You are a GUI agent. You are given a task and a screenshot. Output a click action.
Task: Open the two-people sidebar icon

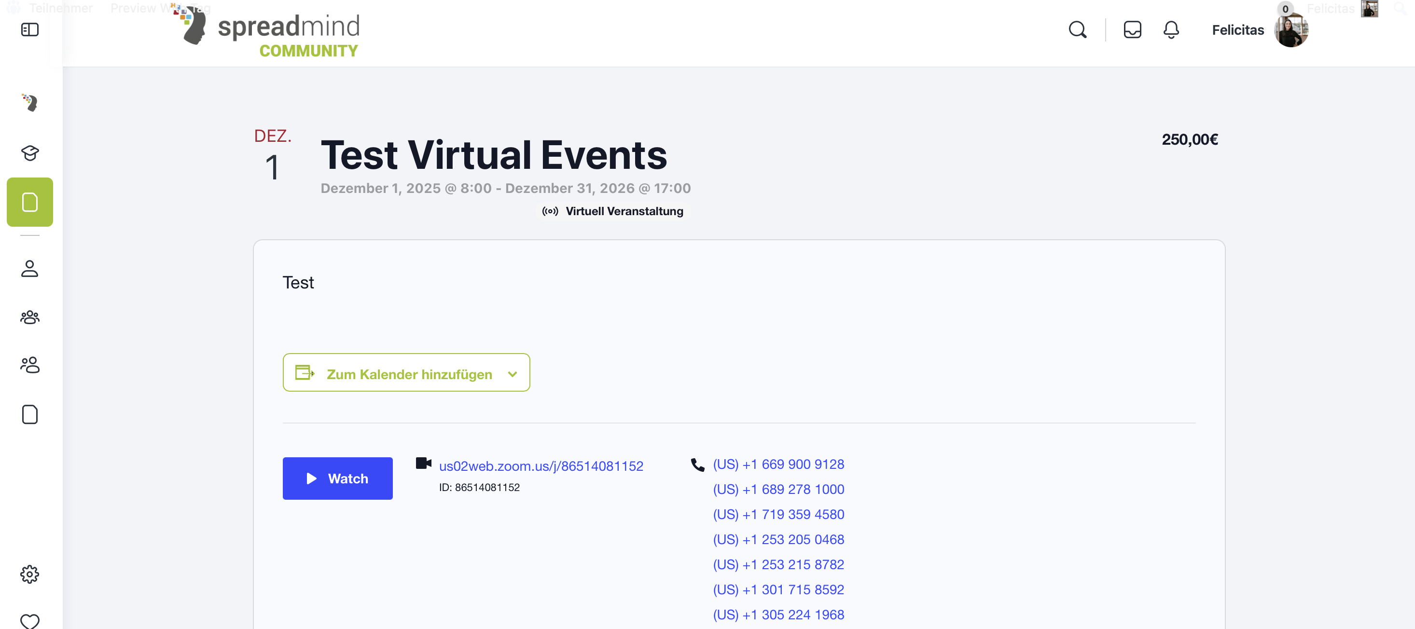tap(29, 365)
